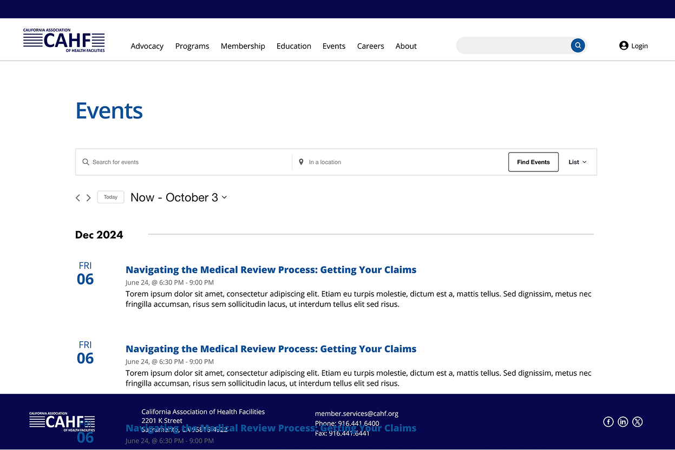675x450 pixels.
Task: Open the Events menu item
Action: (333, 47)
